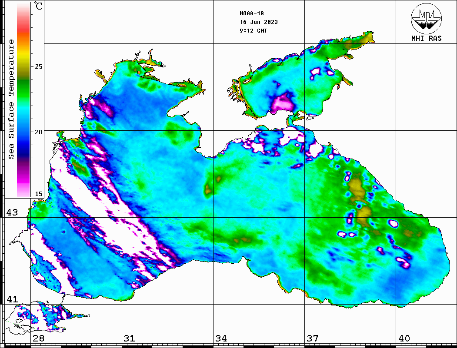Click latitude label 41
Image resolution: width=457 pixels, height=348 pixels.
(x=12, y=299)
